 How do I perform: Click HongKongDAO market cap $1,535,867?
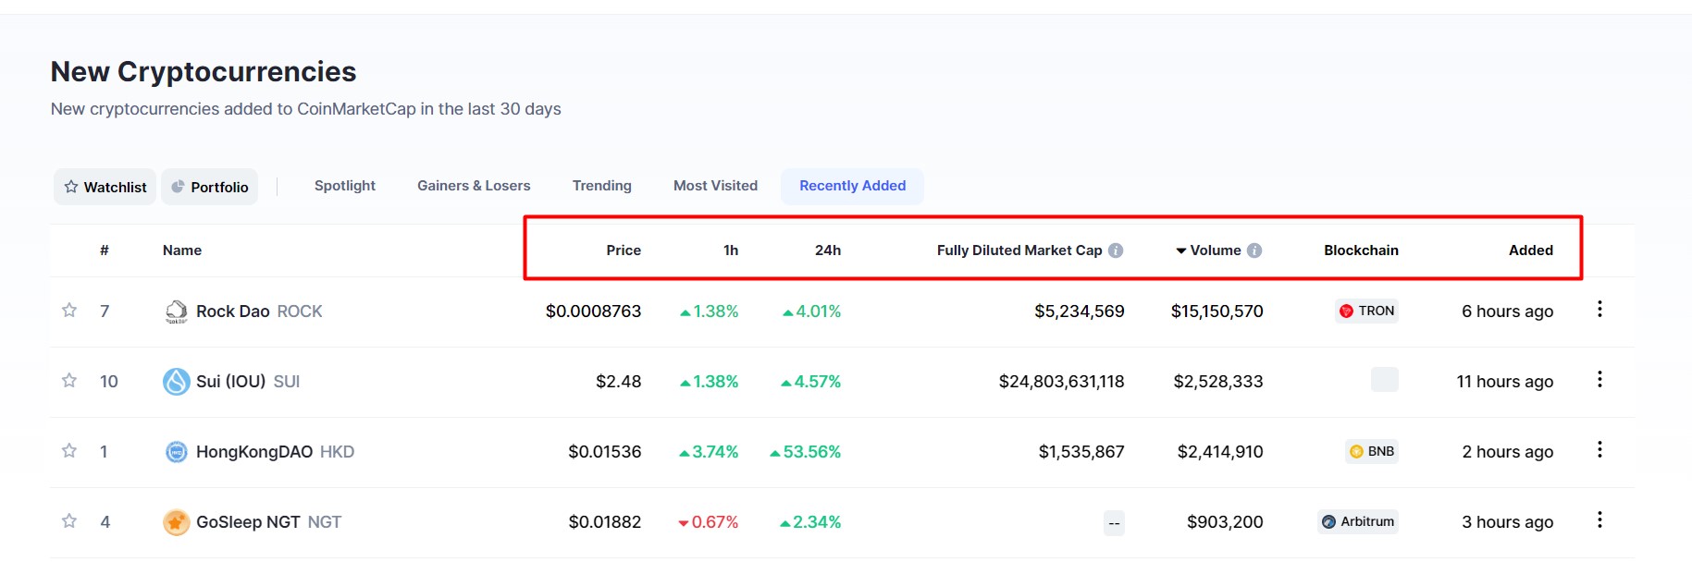click(x=1081, y=452)
